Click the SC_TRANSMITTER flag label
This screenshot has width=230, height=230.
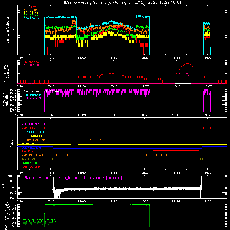[x=33, y=140]
